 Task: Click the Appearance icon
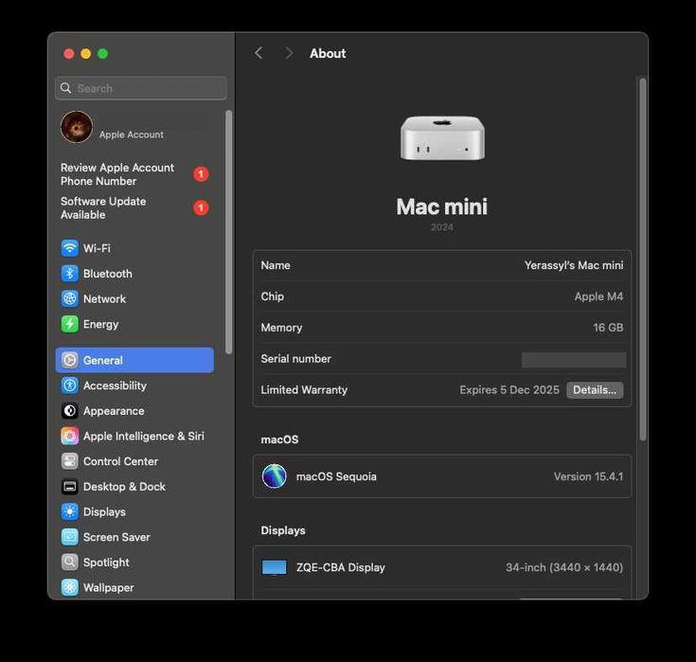[x=70, y=411]
